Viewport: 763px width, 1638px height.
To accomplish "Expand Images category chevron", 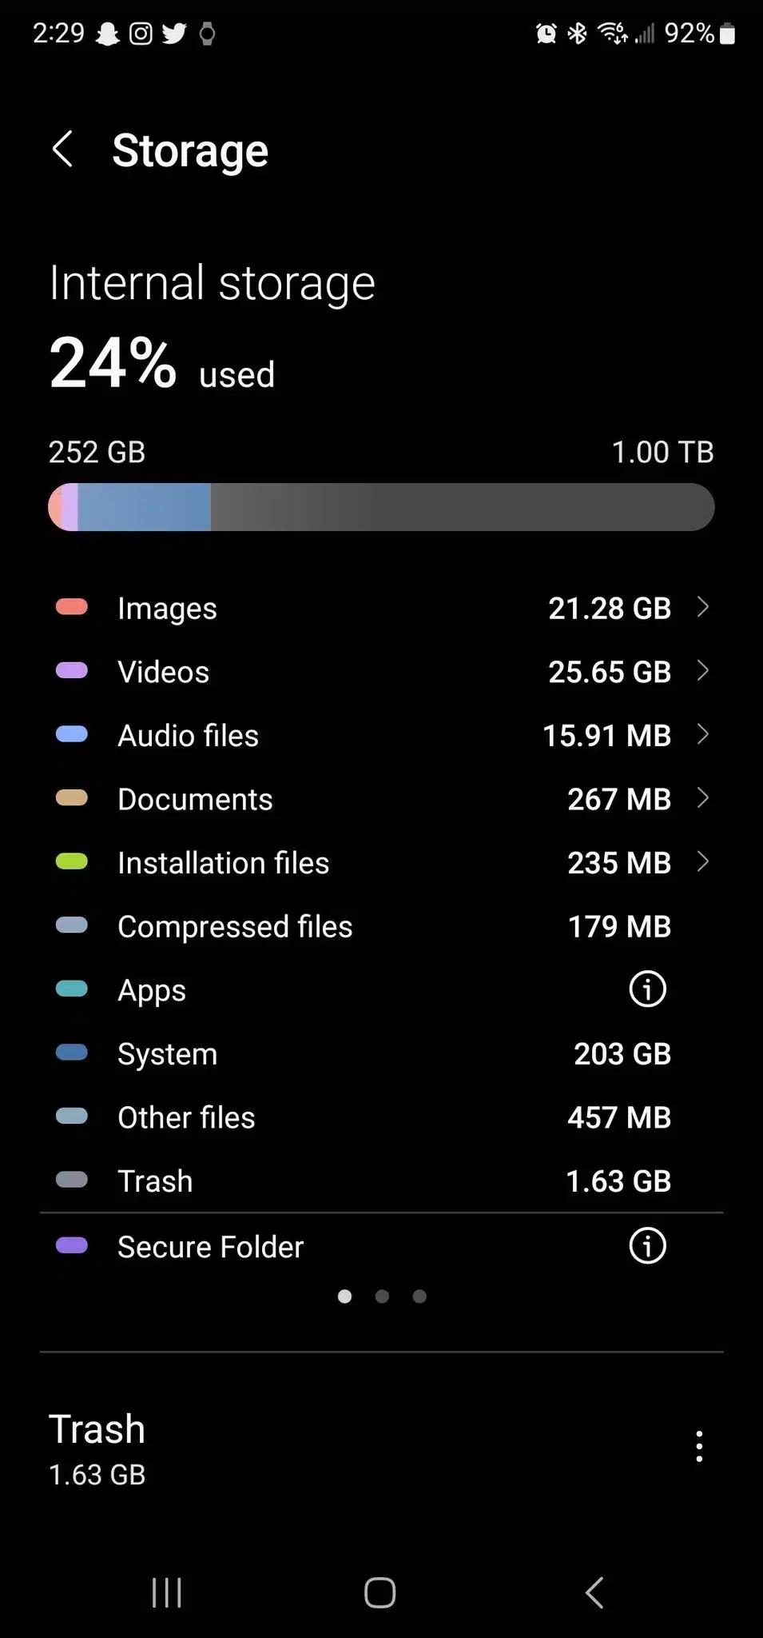I will [703, 607].
